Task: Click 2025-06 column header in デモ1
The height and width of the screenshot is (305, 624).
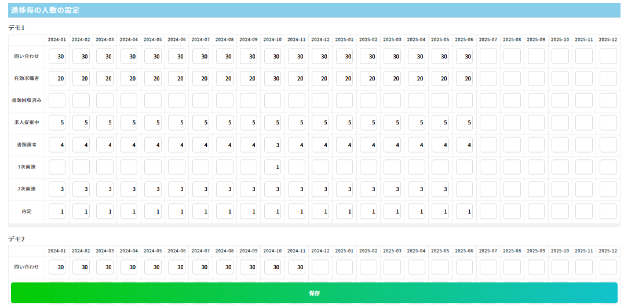Action: [464, 40]
